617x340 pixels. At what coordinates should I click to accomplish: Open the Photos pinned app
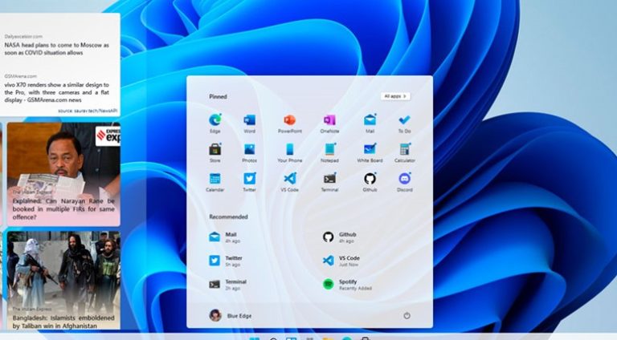coord(250,152)
